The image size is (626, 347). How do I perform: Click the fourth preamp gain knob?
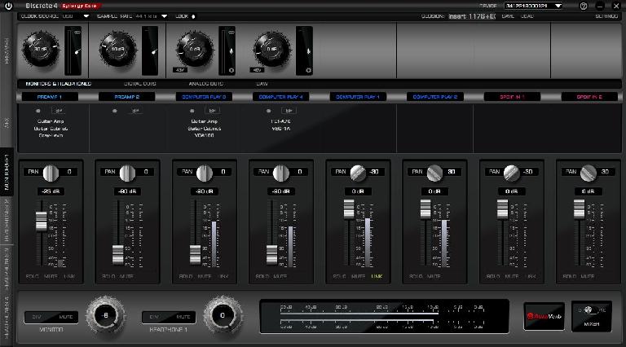coord(272,49)
